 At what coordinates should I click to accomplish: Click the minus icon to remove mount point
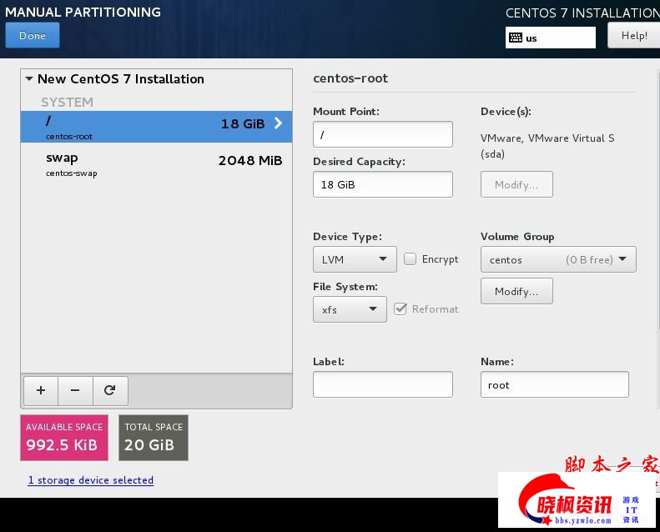(x=75, y=389)
